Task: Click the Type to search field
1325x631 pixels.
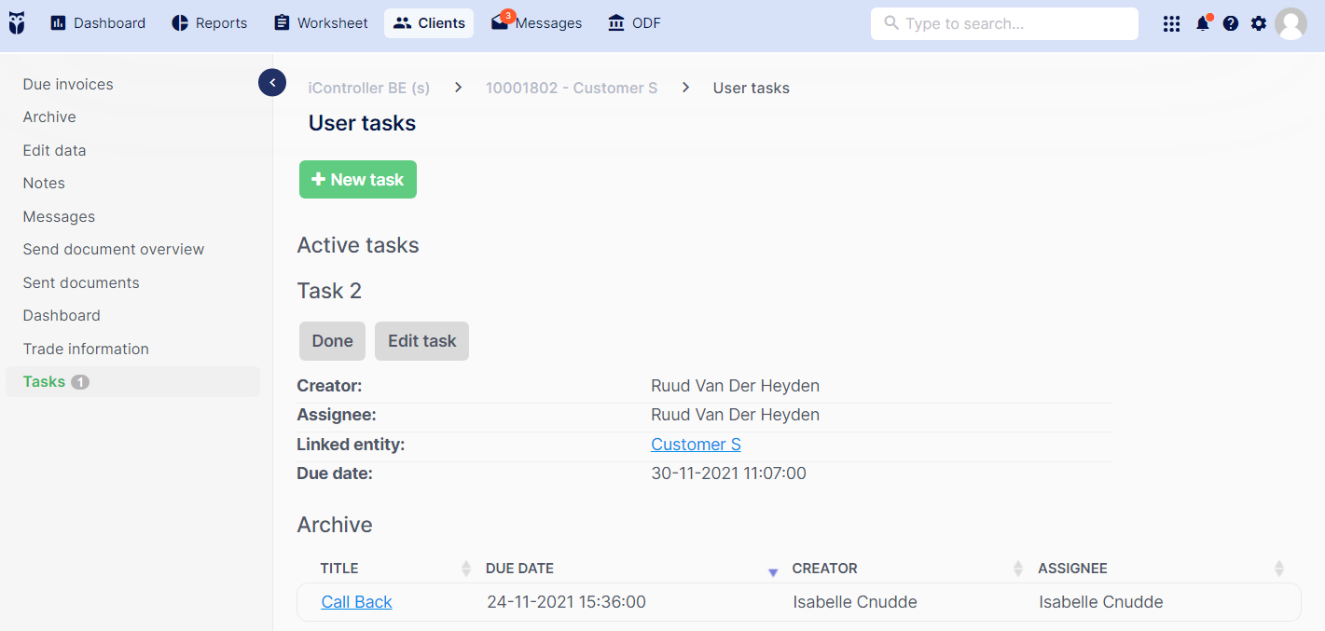Action: tap(1004, 23)
